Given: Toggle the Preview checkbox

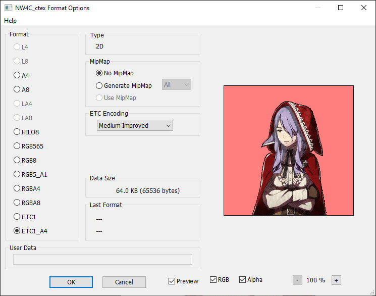Looking at the screenshot, I should tap(183, 281).
